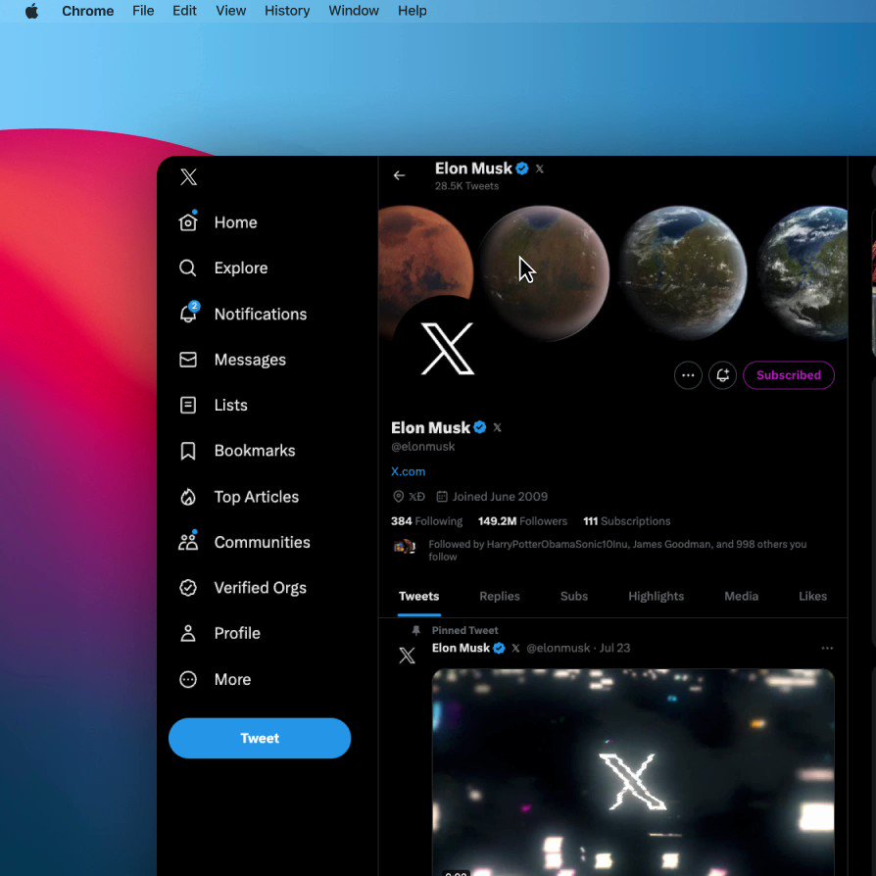
Task: Open the Notifications bell icon
Action: tap(189, 313)
